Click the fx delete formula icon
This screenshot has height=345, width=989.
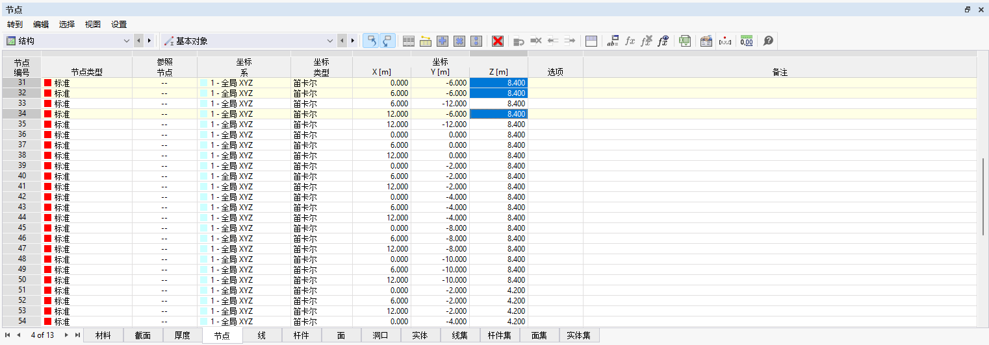pyautogui.click(x=646, y=41)
